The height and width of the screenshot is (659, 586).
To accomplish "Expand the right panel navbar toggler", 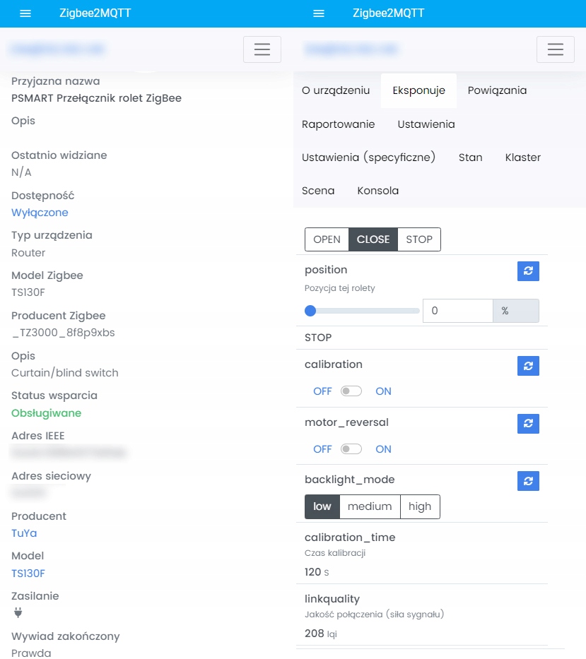I will (x=556, y=49).
